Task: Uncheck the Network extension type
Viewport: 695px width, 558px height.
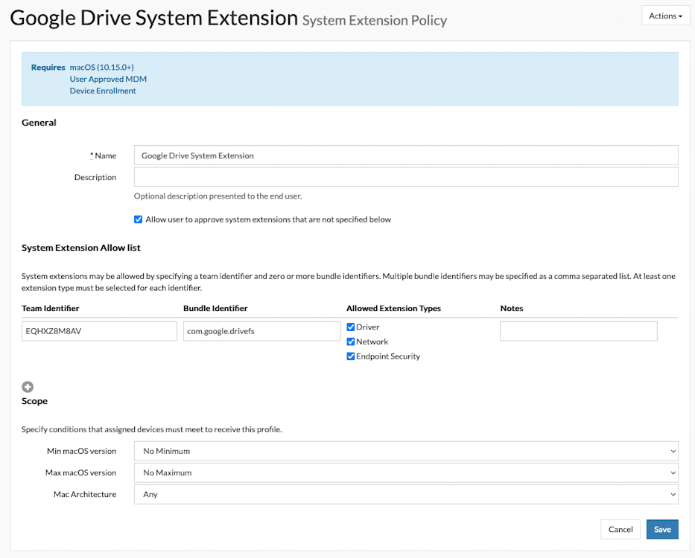Action: tap(351, 341)
